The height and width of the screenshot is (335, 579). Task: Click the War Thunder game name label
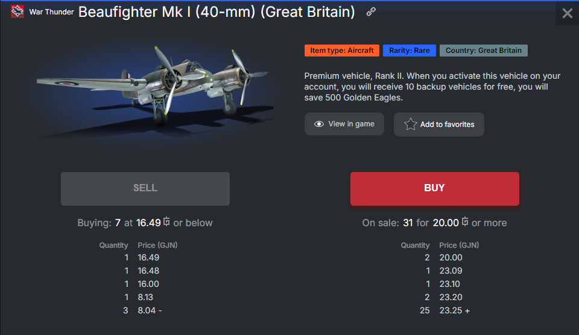pos(51,12)
